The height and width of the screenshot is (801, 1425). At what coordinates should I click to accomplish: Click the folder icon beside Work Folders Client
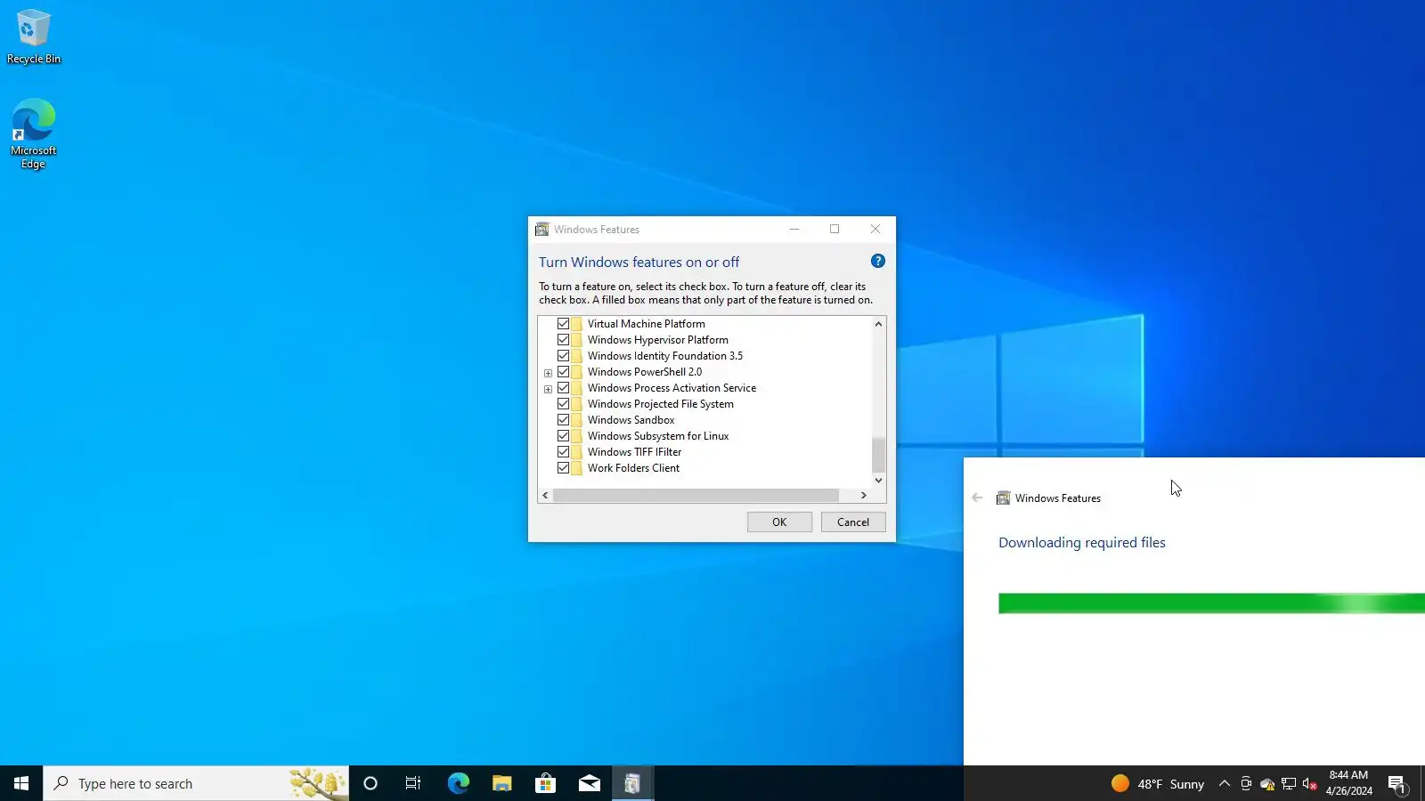576,468
